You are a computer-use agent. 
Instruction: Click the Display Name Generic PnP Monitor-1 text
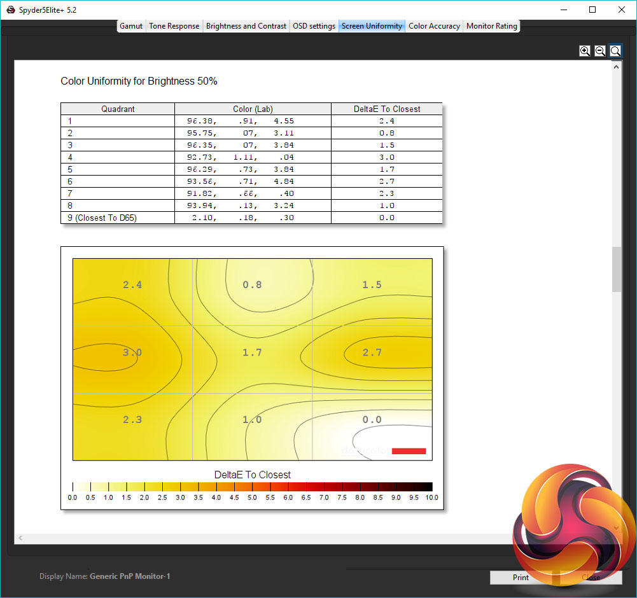[x=105, y=576]
